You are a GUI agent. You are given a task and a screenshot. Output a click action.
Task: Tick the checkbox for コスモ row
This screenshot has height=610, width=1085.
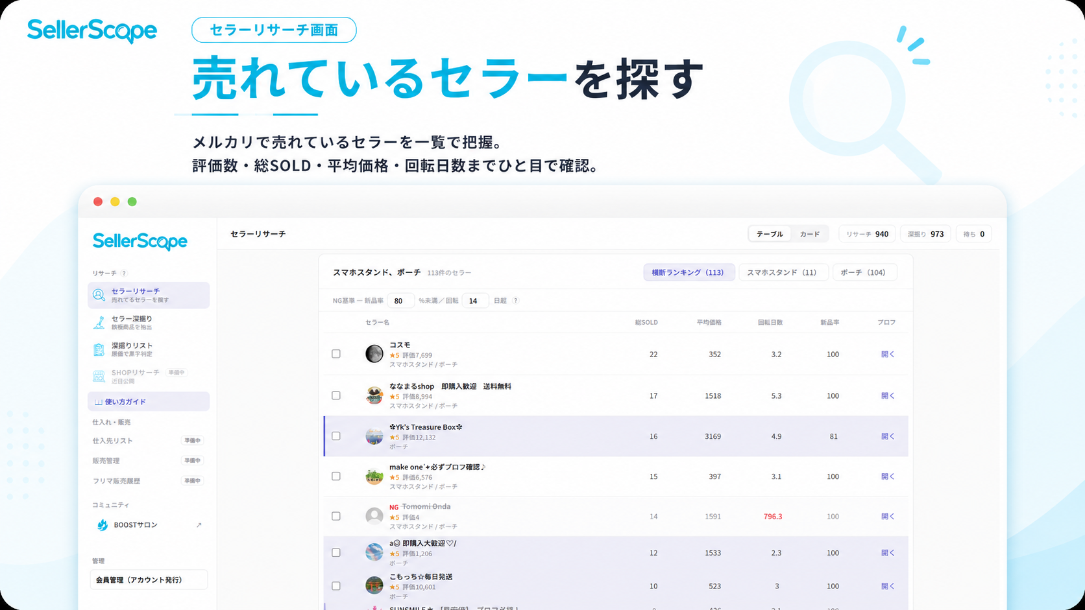click(336, 354)
